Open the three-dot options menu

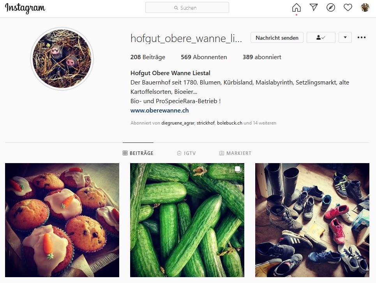pyautogui.click(x=361, y=37)
